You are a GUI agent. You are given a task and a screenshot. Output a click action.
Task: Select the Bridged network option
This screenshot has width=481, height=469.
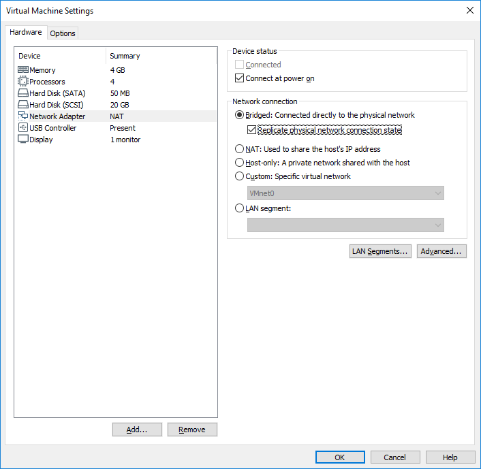239,115
